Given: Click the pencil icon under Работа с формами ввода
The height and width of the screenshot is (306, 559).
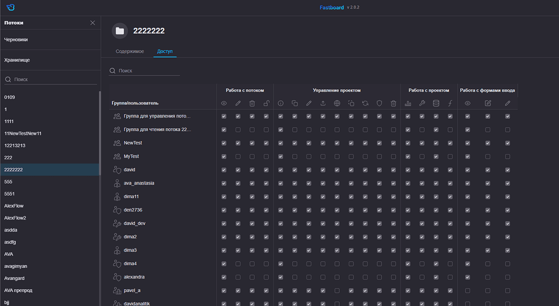Looking at the screenshot, I should (508, 103).
